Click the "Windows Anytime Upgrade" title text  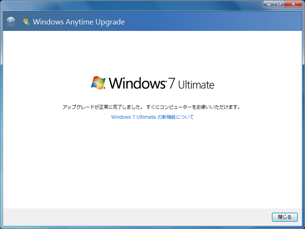coord(79,22)
